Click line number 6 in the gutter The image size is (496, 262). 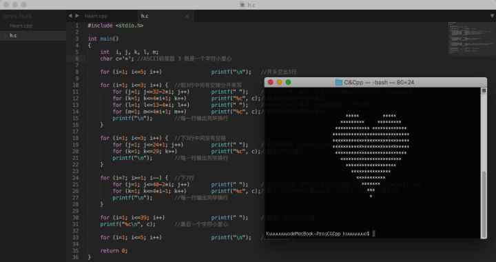click(77, 59)
